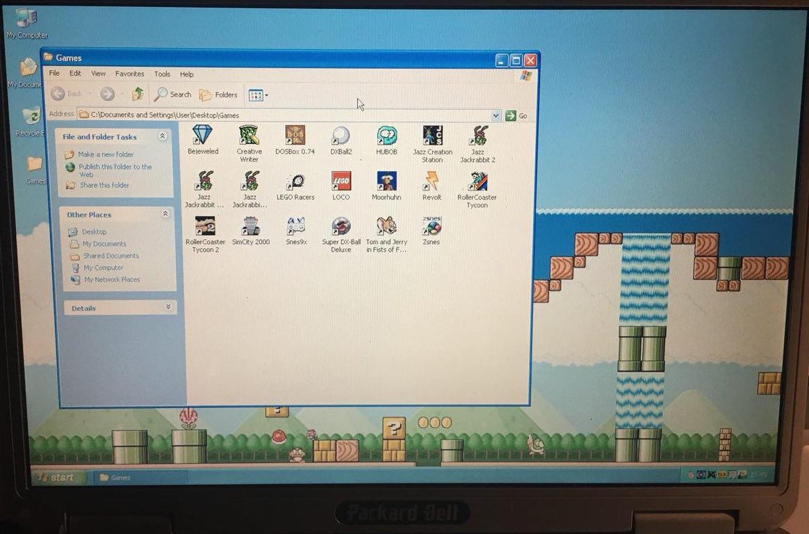Expand the address bar dropdown arrow
Screen dimensions: 809x534
[x=496, y=115]
